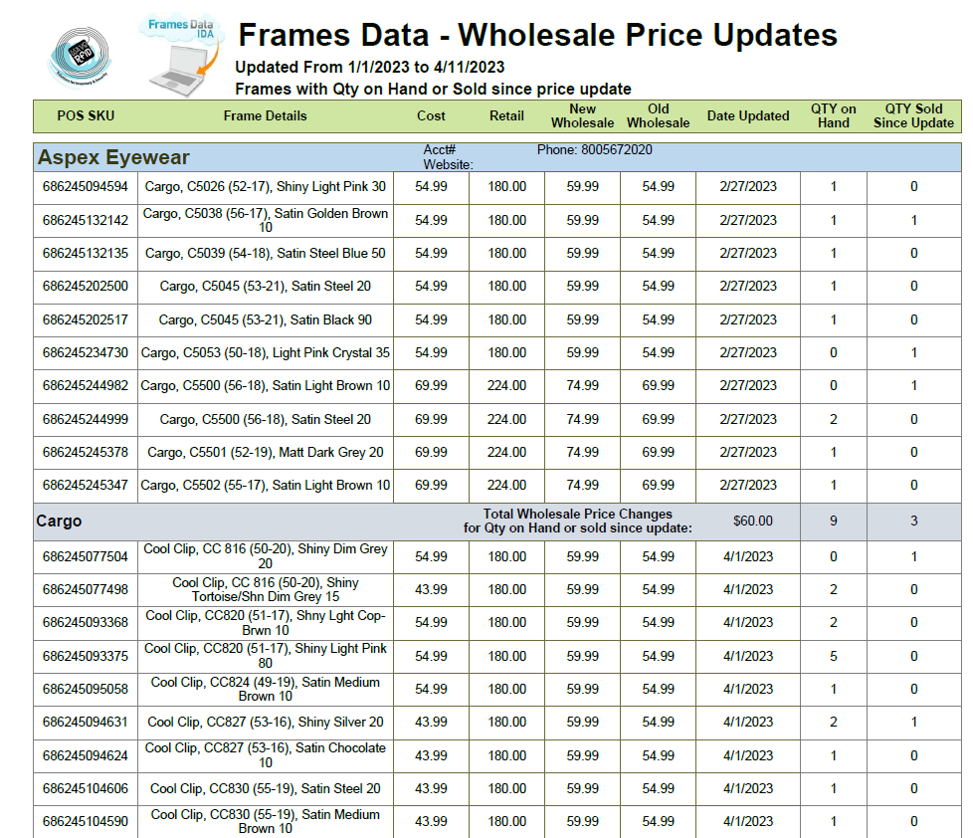Select the Cargo subtotal row label

(x=59, y=521)
